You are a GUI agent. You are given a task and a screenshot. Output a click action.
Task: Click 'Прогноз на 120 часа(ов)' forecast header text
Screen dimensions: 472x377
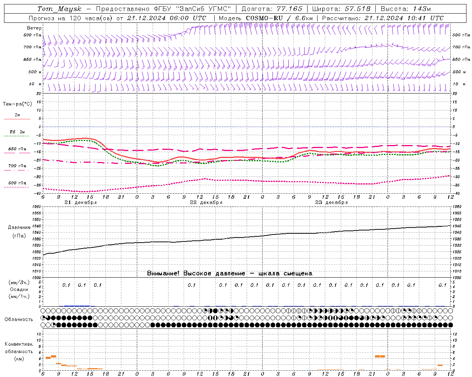(x=71, y=18)
